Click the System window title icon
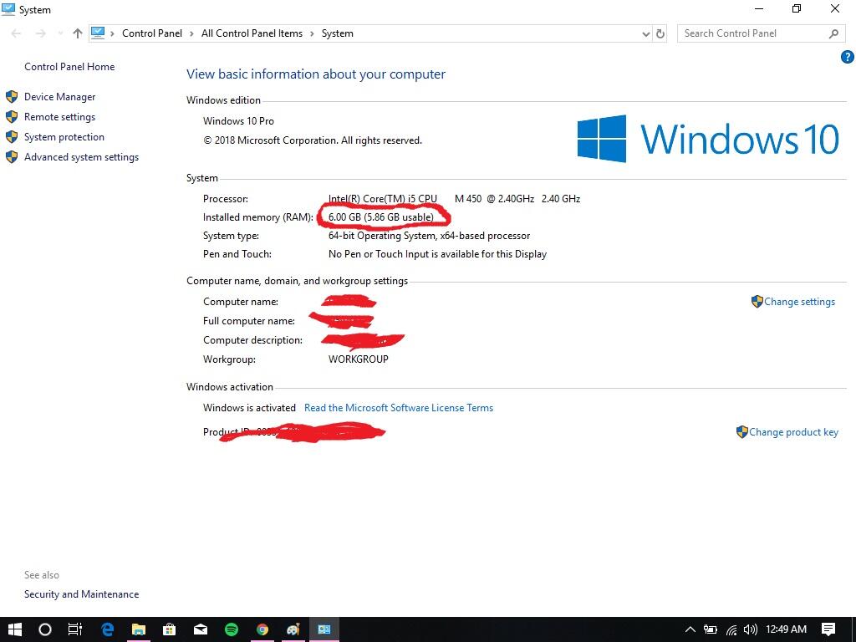The image size is (856, 642). [x=8, y=9]
